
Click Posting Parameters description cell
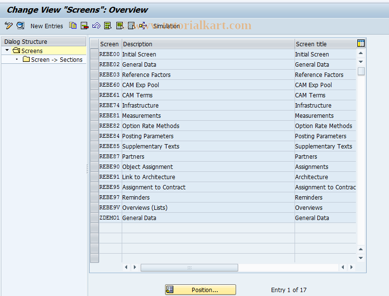click(x=208, y=136)
